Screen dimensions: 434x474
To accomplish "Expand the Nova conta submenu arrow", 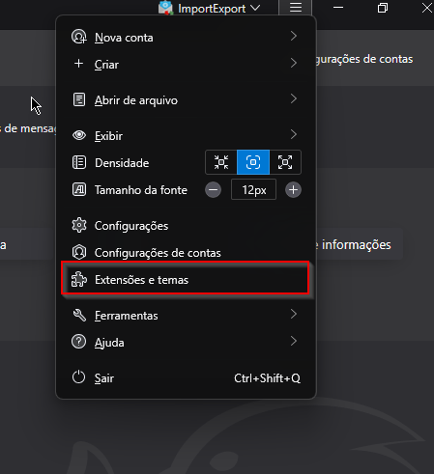I will (293, 36).
